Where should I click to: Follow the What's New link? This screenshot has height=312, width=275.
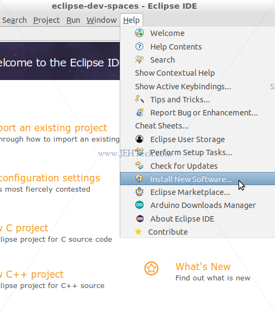point(203,267)
